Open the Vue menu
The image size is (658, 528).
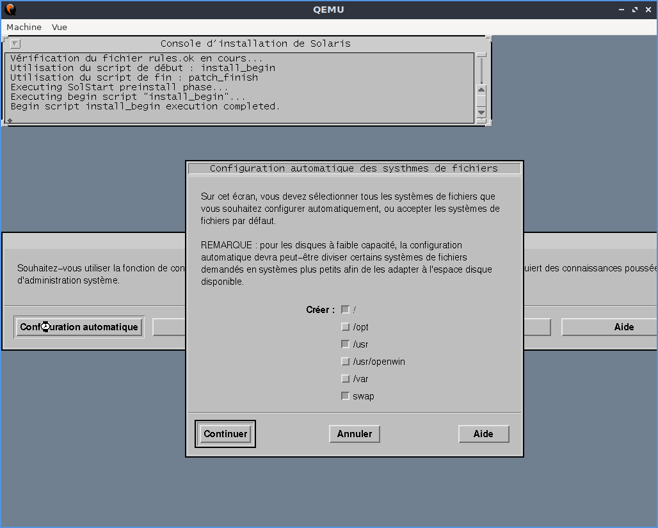pyautogui.click(x=59, y=28)
